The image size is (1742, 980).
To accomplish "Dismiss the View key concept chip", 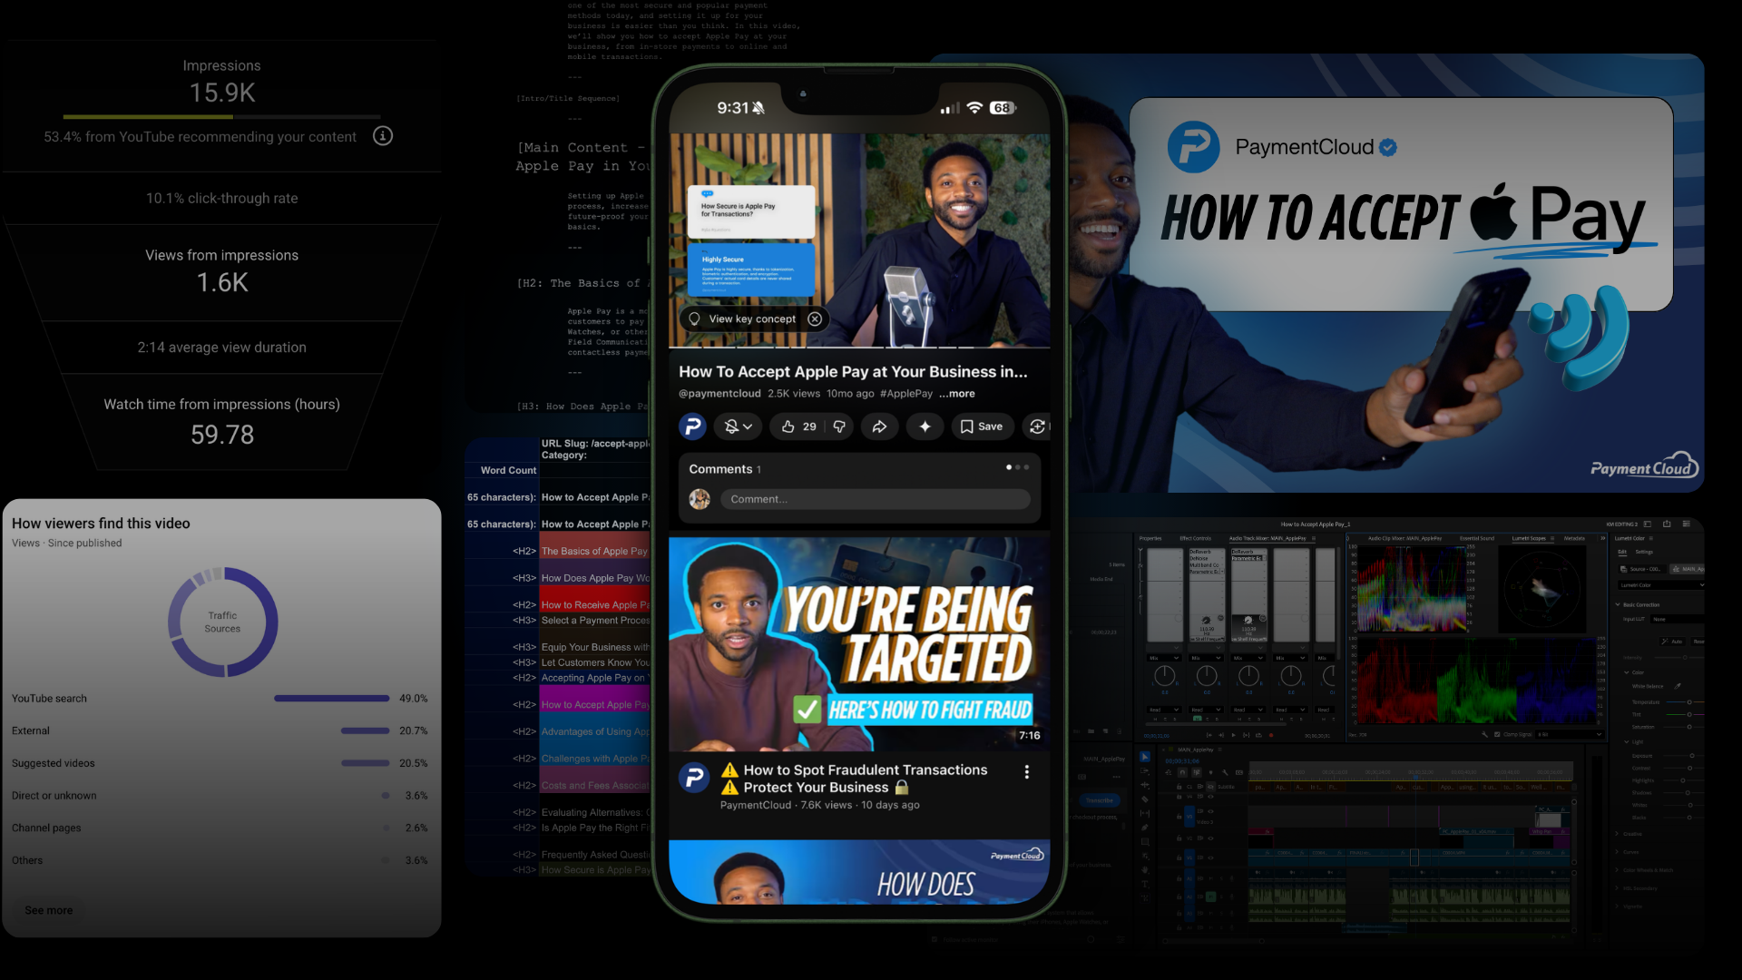I will tap(815, 319).
